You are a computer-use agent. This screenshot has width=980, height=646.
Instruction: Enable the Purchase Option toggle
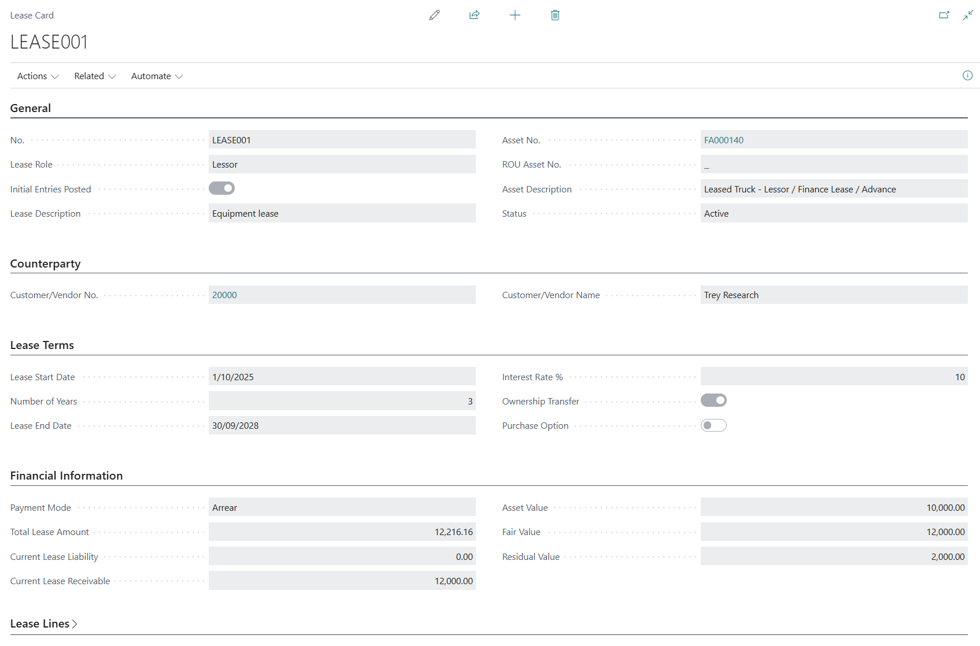713,425
